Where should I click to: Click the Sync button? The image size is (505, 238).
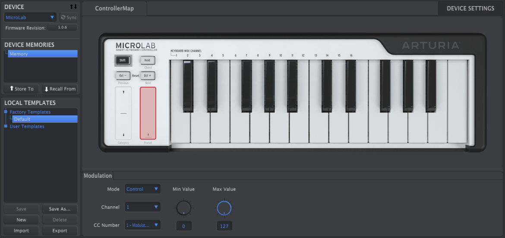pos(68,17)
